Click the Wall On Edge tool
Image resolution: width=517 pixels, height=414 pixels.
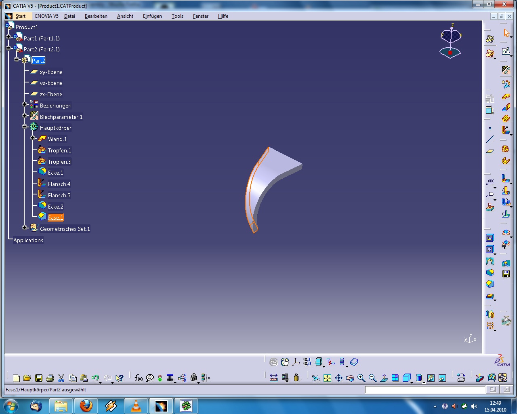[506, 108]
